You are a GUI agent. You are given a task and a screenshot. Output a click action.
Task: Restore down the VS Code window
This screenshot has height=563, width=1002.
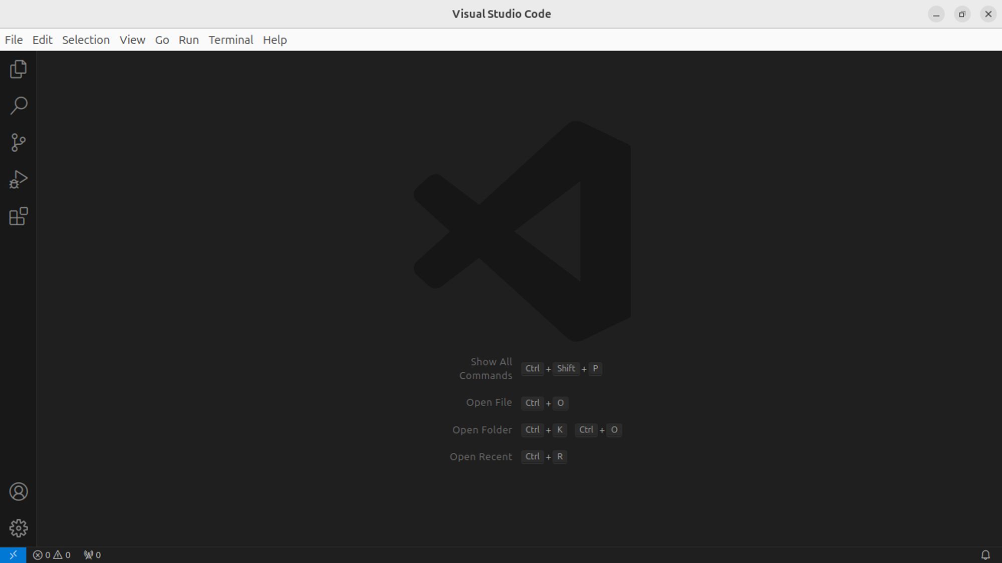(x=962, y=14)
